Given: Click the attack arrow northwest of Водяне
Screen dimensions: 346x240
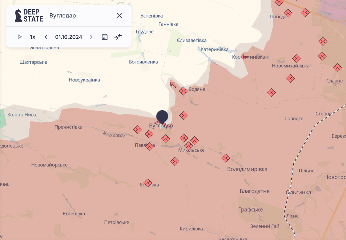Looking at the screenshot, I should [173, 84].
